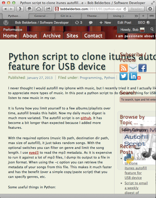The height and width of the screenshot is (198, 156).
Task: Open the Downloads button in Safari toolbar
Action: tap(150, 9)
